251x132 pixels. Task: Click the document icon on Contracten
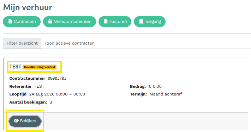tap(10, 21)
